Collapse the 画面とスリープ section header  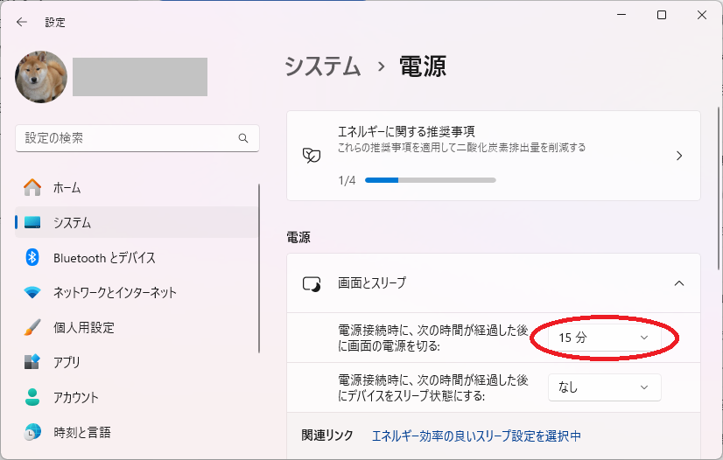pos(494,283)
